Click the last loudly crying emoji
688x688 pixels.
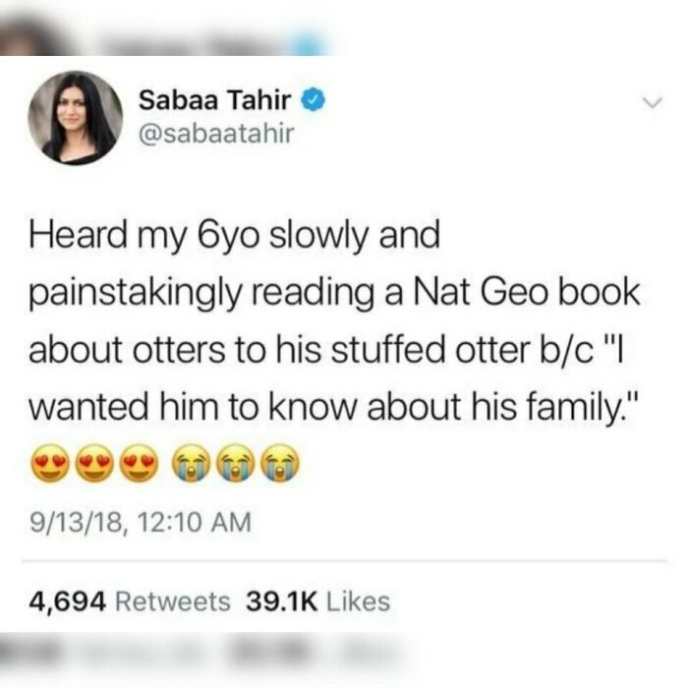[x=280, y=464]
